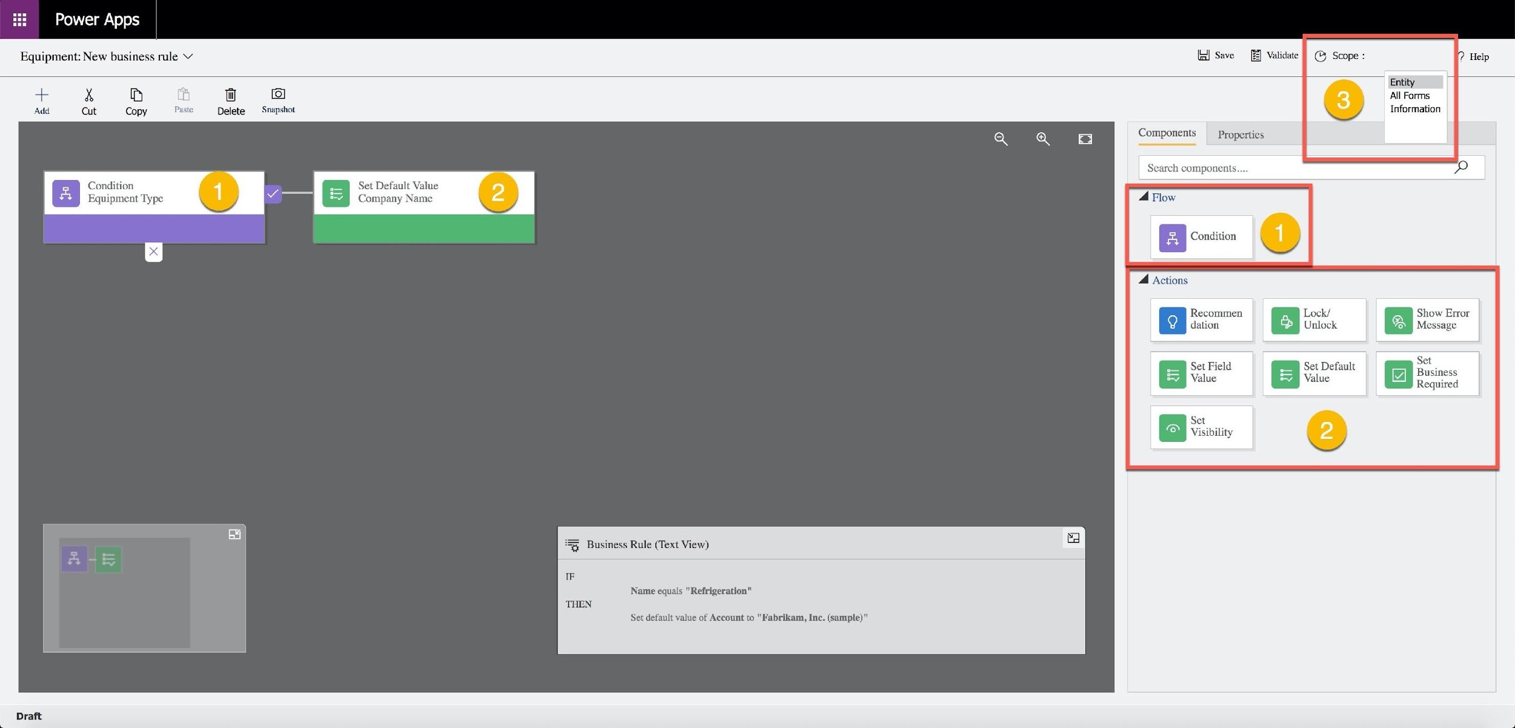The image size is (1515, 728).
Task: Select the Show Error Message action
Action: [1428, 319]
